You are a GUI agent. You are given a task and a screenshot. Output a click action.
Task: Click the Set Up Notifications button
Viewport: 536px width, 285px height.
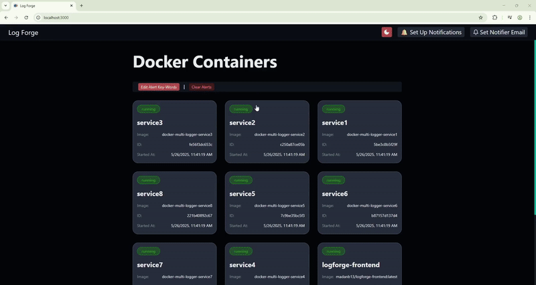pos(431,32)
